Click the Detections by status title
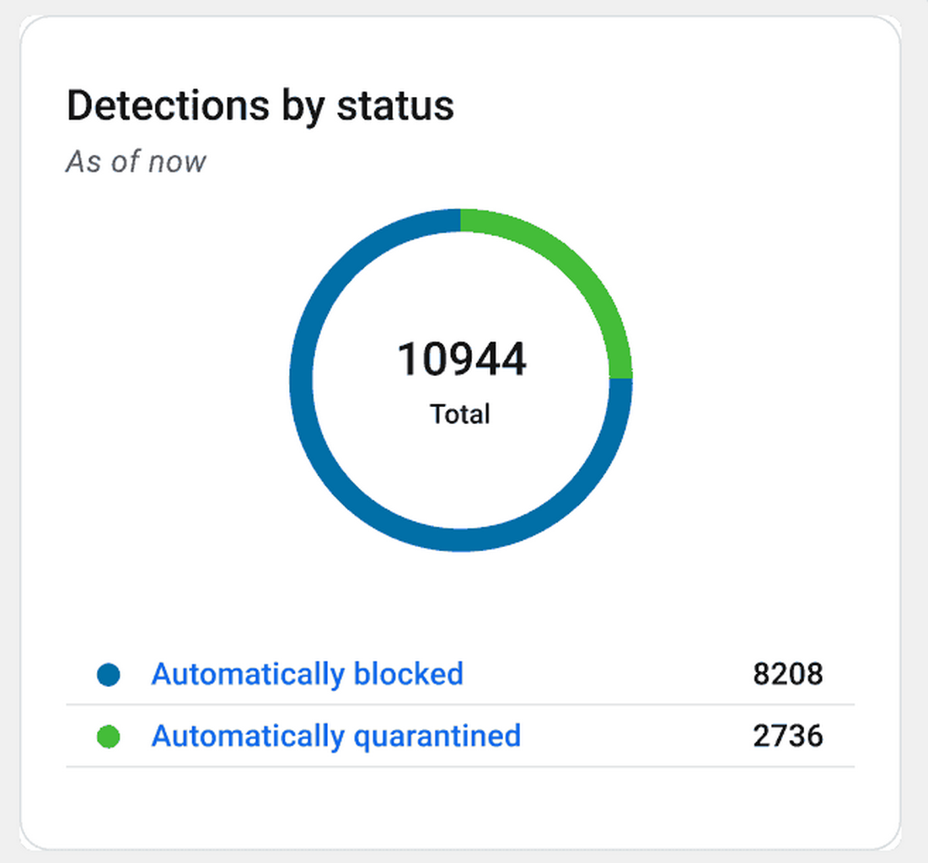Viewport: 928px width, 863px height. coord(260,105)
